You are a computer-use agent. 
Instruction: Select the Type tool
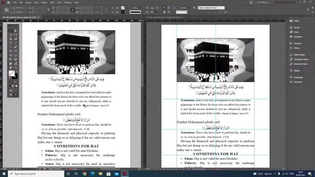click(11, 43)
